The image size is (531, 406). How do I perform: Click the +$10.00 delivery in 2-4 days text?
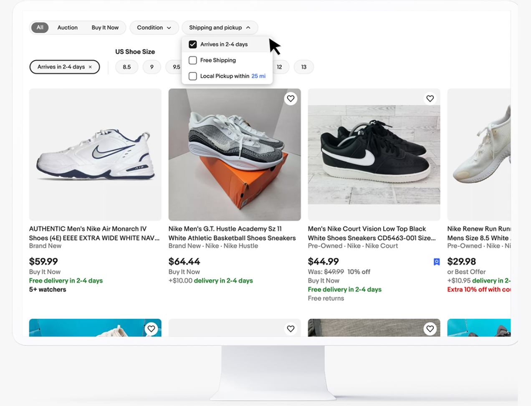tap(211, 281)
